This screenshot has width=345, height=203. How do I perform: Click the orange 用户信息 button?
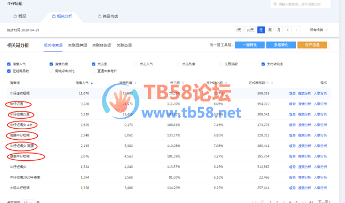coord(312,45)
